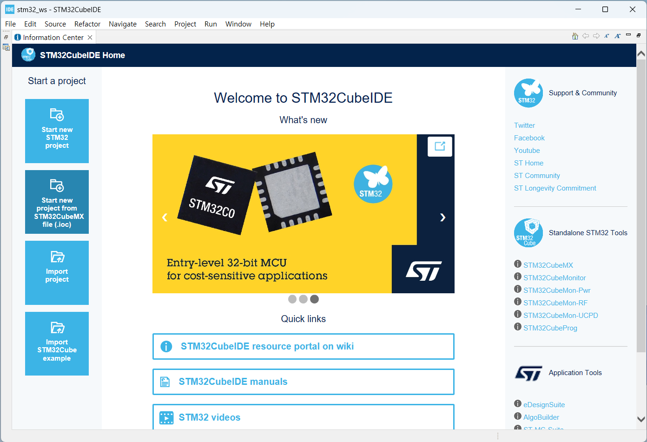
Task: Open the Refactor menu
Action: tap(87, 24)
